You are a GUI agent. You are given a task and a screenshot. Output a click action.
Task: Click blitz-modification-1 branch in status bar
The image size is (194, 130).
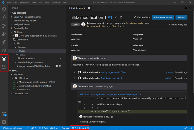coord(13,128)
